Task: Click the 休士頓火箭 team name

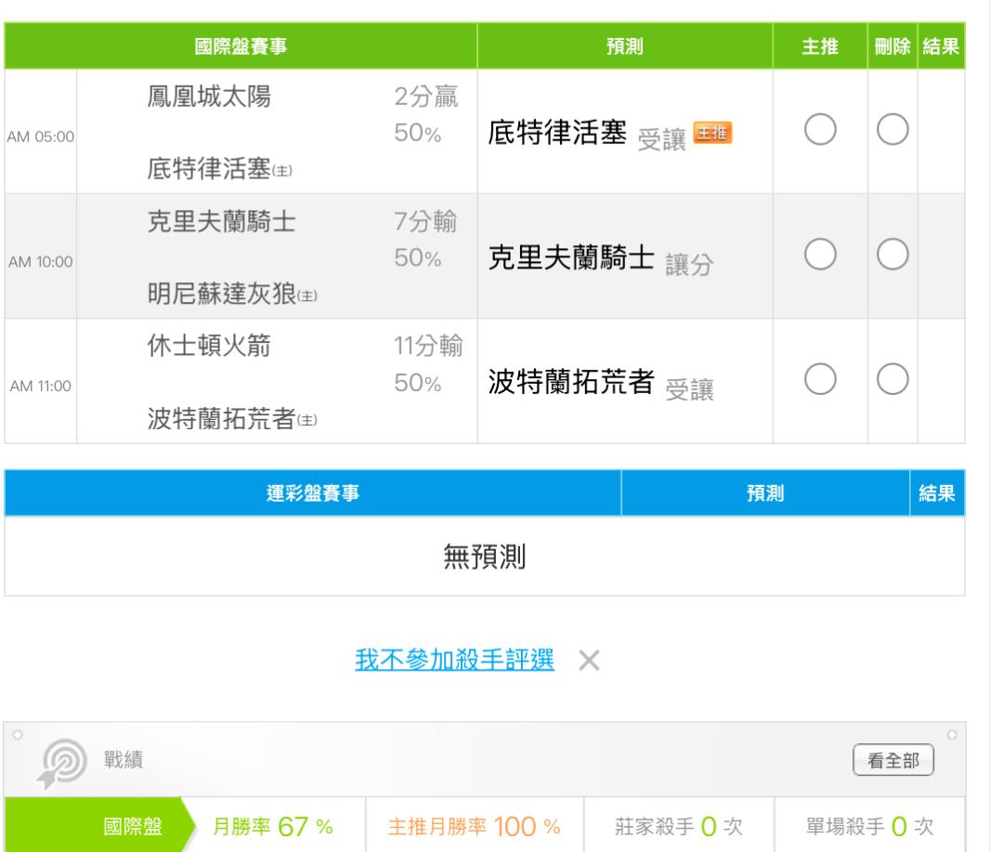Action: pos(209,346)
